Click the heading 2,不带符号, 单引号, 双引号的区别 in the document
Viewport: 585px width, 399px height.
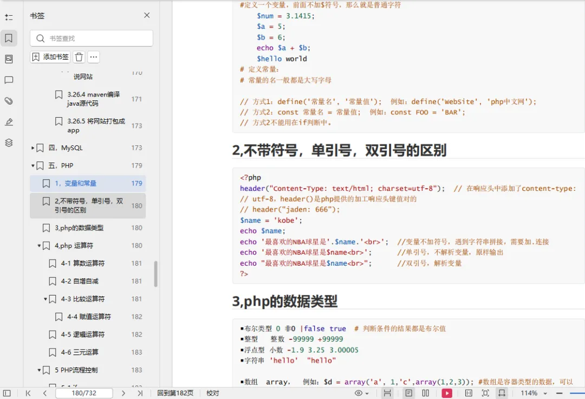pyautogui.click(x=339, y=150)
